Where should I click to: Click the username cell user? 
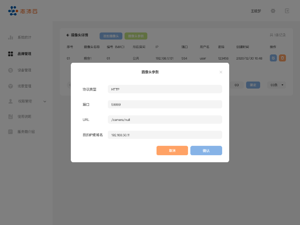tap(203, 58)
